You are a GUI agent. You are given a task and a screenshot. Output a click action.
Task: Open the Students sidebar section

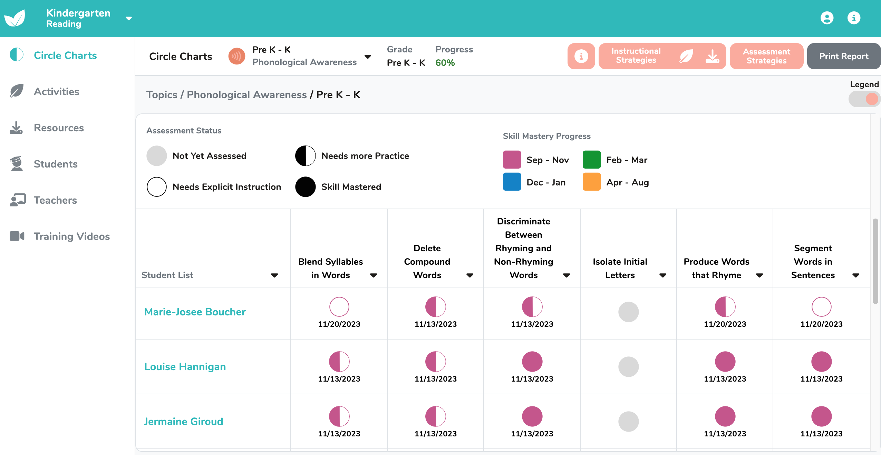(x=56, y=164)
